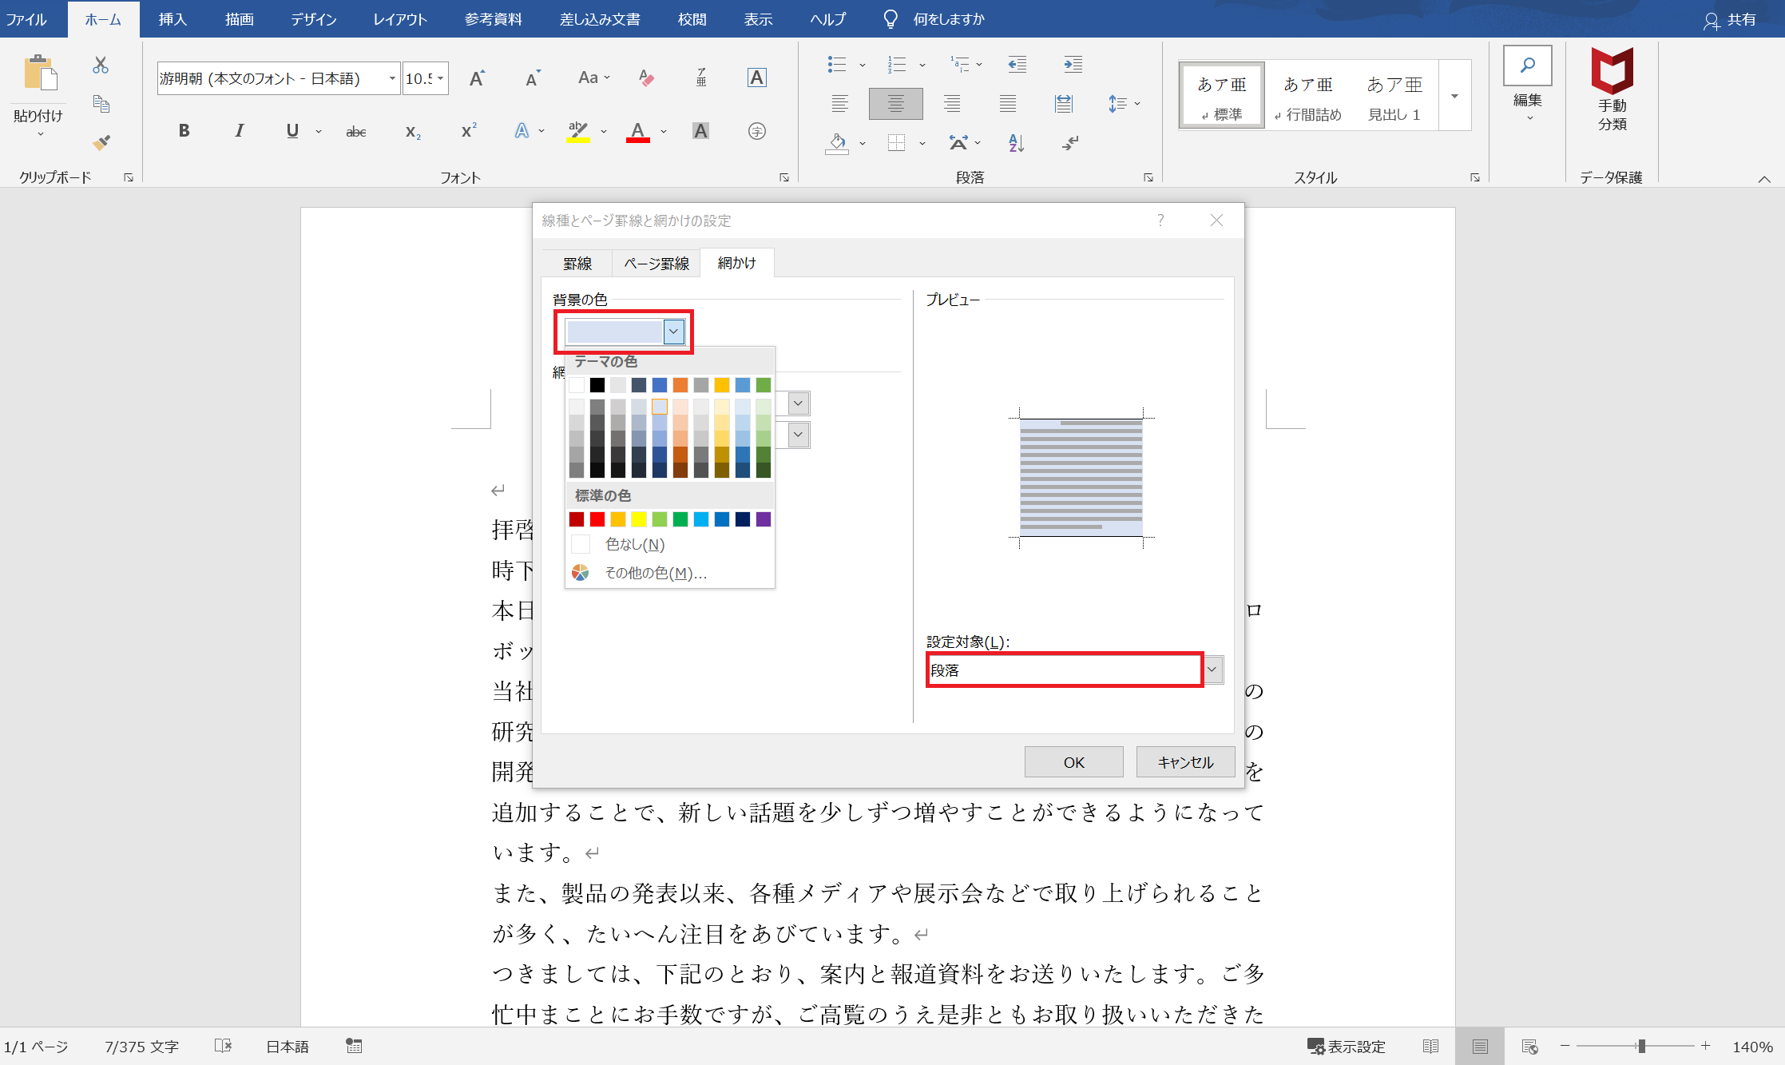The height and width of the screenshot is (1065, 1785).
Task: Switch to Web Layout view in status bar
Action: point(1529,1046)
